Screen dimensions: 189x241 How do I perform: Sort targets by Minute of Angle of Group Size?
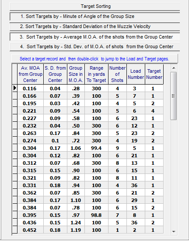coord(94,17)
